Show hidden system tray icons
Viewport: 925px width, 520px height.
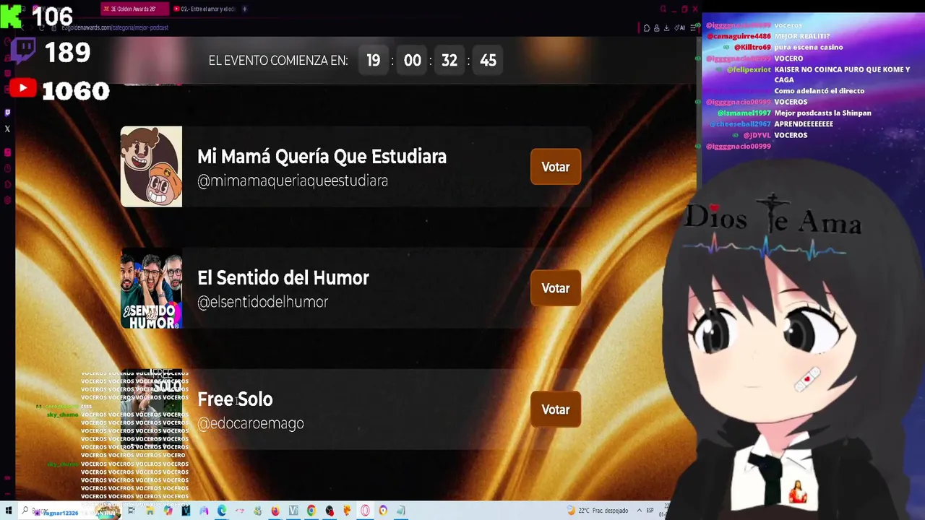coord(639,511)
